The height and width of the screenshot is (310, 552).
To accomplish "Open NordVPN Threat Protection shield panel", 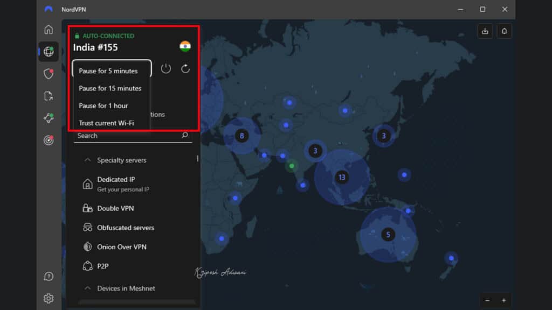I will (49, 74).
